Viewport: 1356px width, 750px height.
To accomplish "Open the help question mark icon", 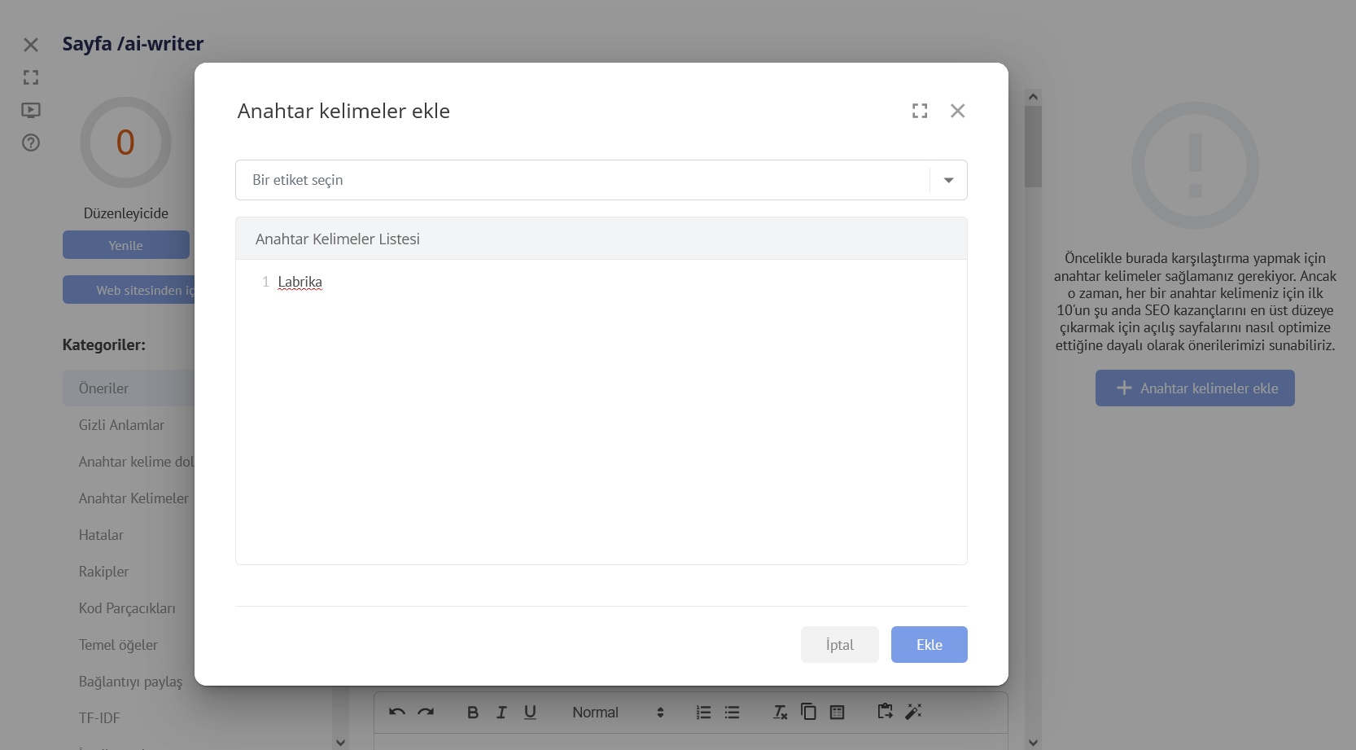I will pyautogui.click(x=31, y=143).
